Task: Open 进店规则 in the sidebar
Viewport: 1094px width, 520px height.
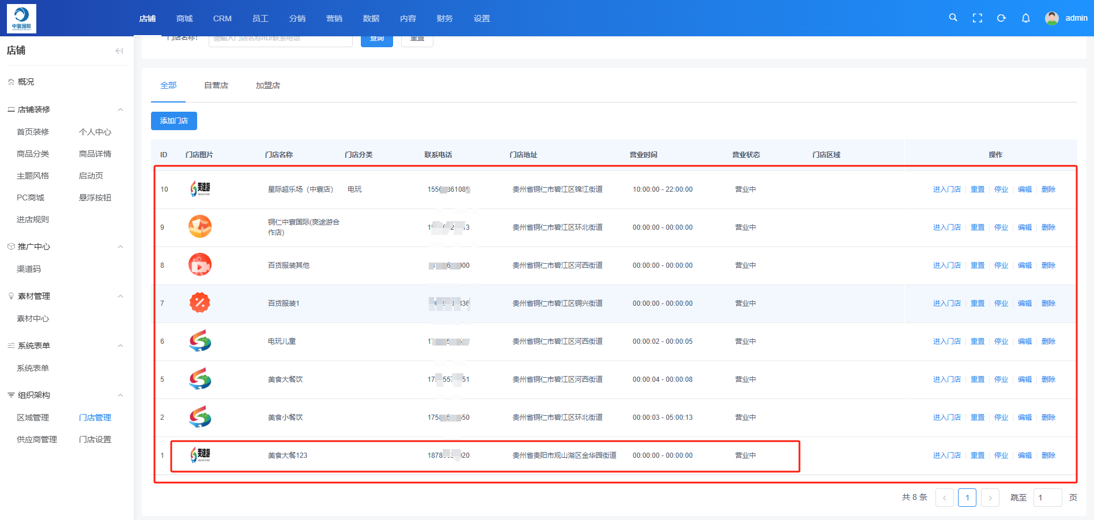Action: pyautogui.click(x=33, y=219)
